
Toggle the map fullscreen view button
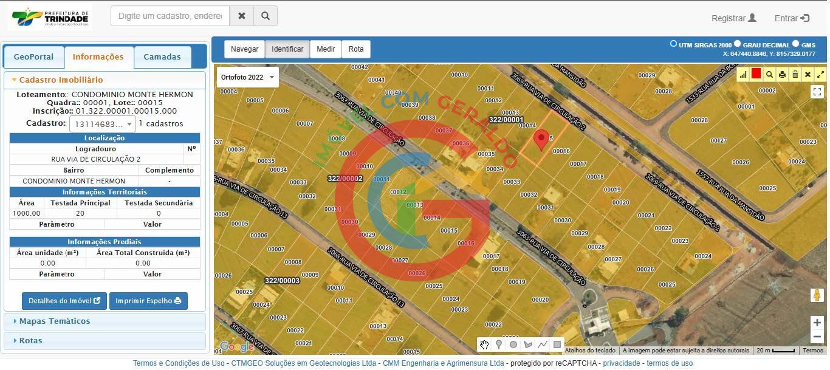click(817, 92)
